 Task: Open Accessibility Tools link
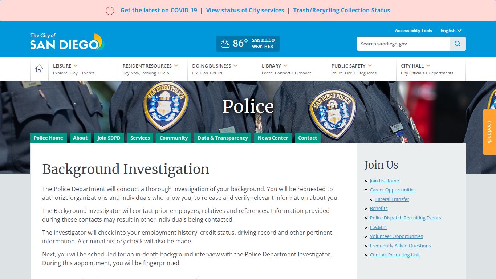tap(414, 31)
